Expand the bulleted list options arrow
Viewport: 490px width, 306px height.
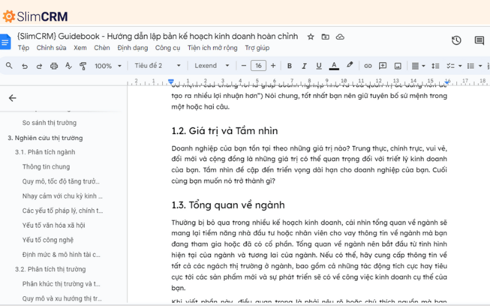click(x=480, y=66)
